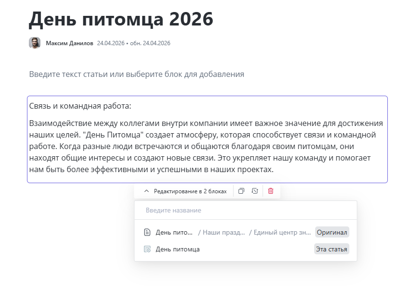Viewport: 409px width, 287px height.
Task: Click the author avatar of Максим Данилов
Action: [x=34, y=42]
